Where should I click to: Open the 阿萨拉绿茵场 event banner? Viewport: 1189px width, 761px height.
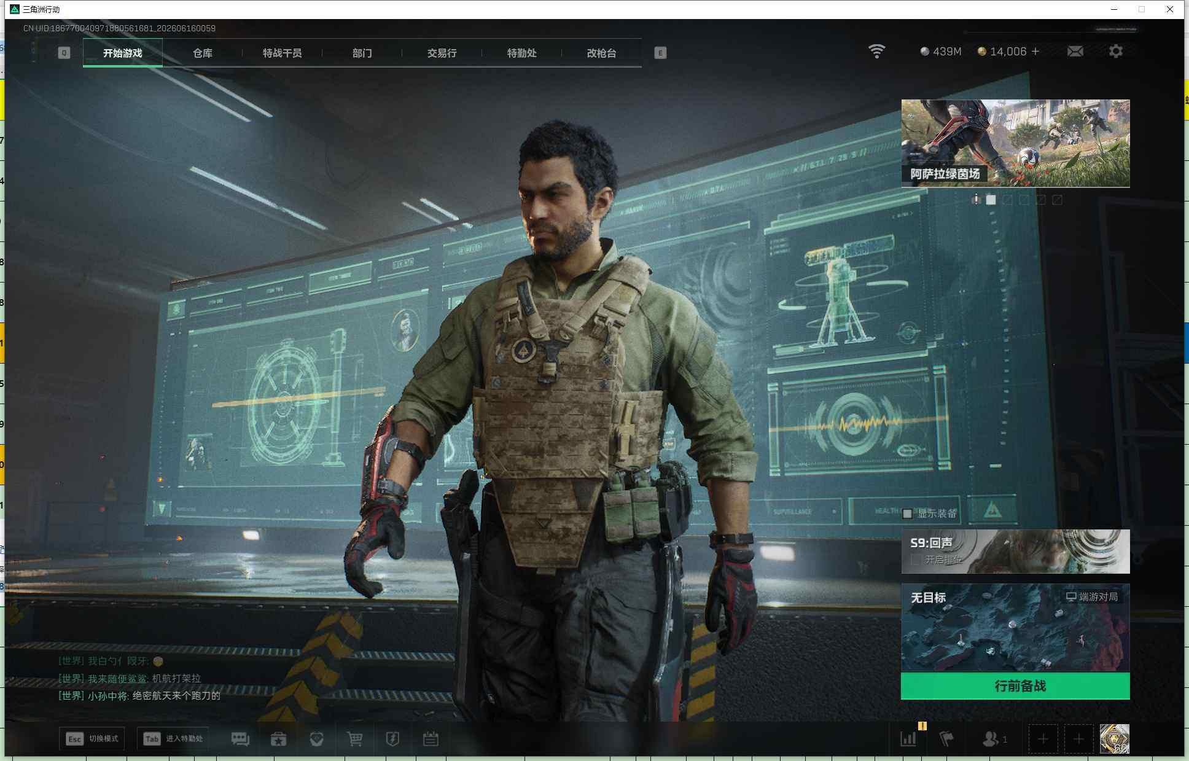pos(1015,143)
